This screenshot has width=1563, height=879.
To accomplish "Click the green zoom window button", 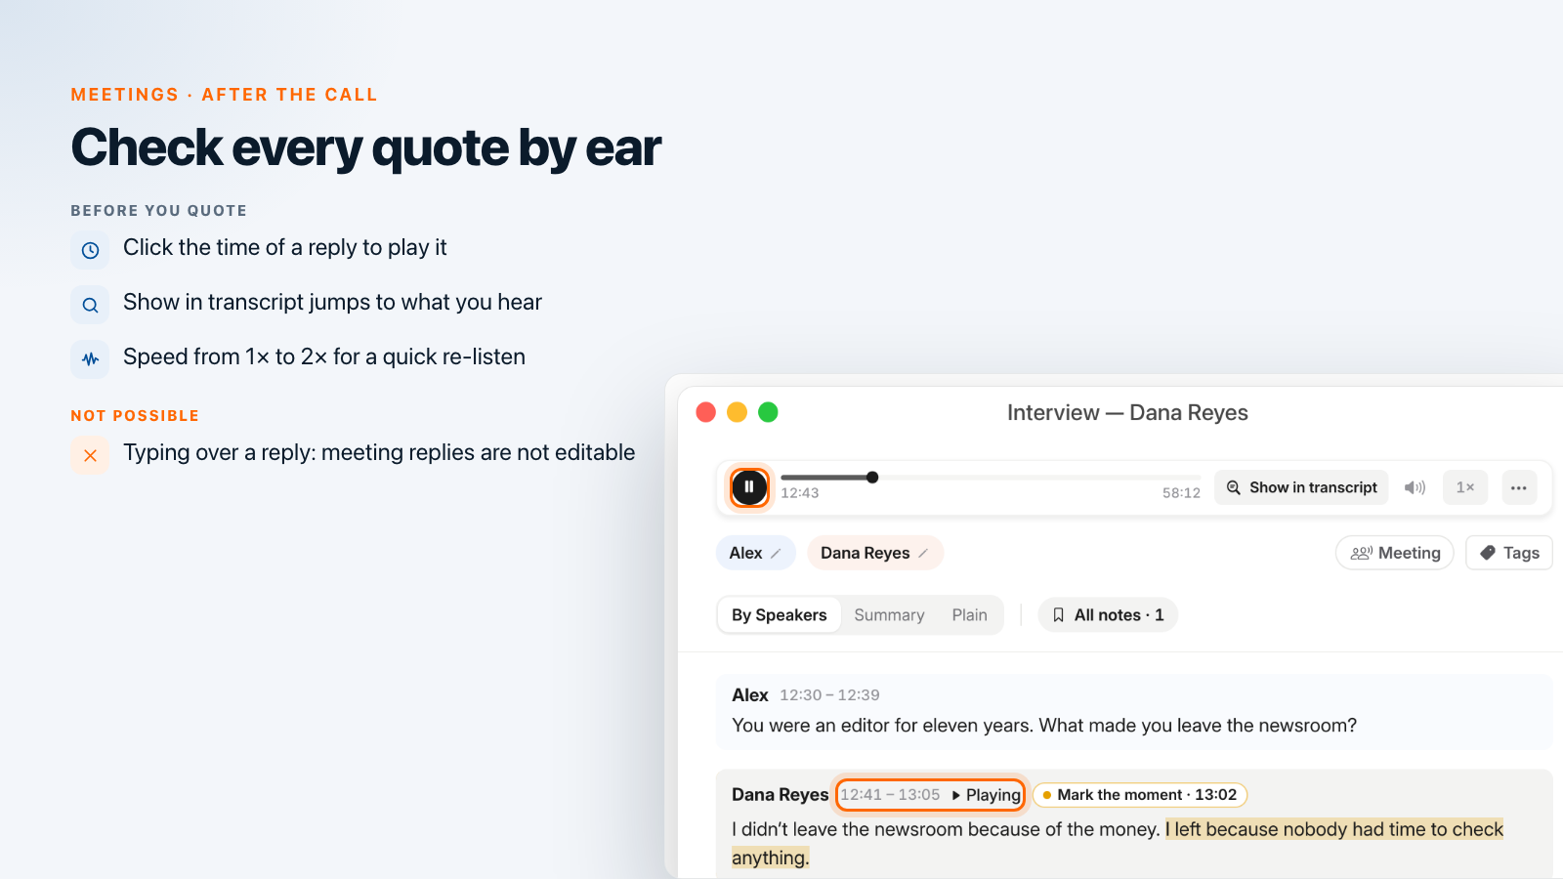I will (x=769, y=412).
